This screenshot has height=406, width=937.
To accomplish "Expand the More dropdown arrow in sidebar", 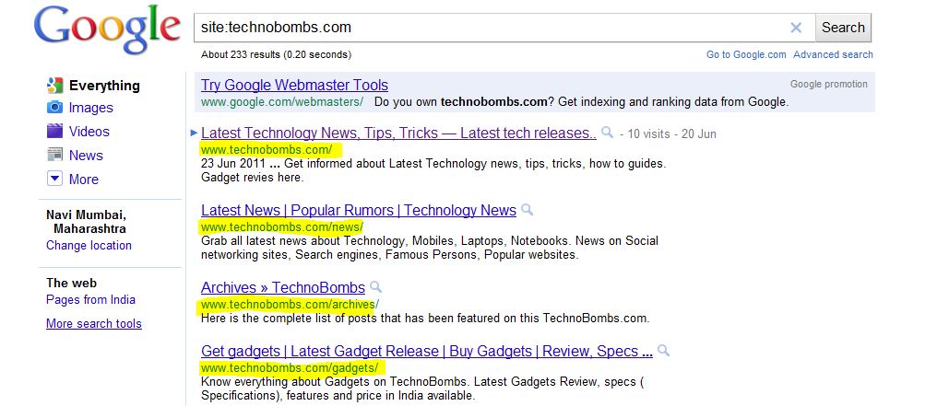I will pos(54,179).
